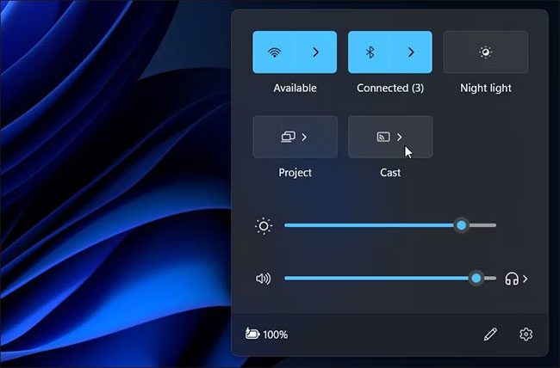
Task: Open battery settings from 100% indicator
Action: click(x=266, y=334)
